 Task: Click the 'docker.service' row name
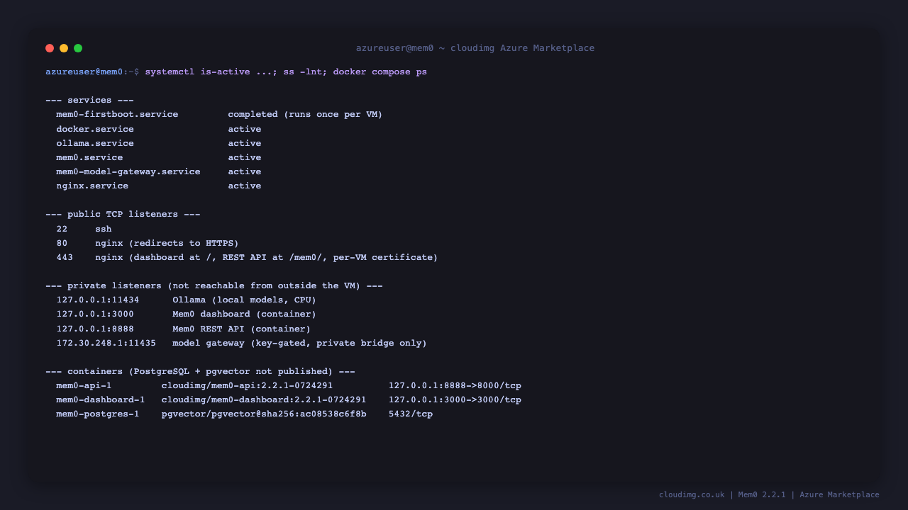95,129
